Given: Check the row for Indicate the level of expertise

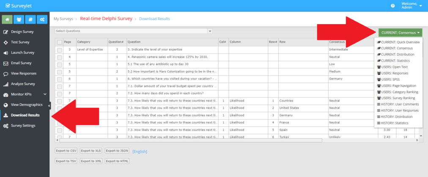Looking at the screenshot, I should coord(59,50).
